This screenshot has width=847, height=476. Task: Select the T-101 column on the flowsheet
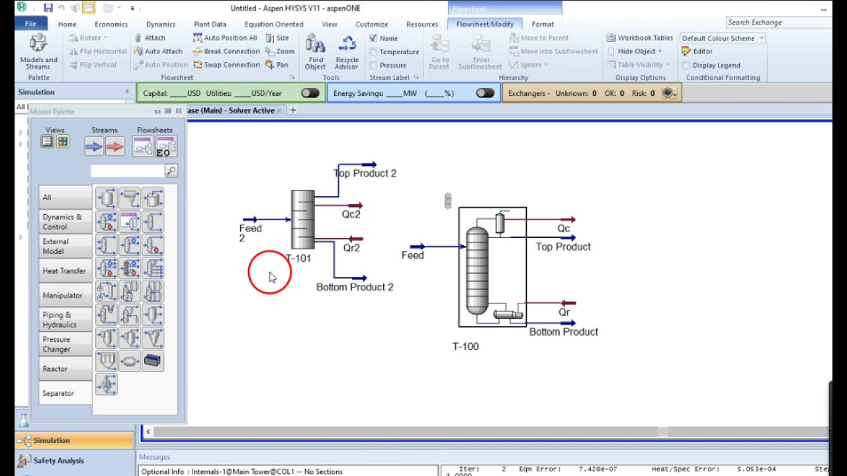click(x=302, y=219)
